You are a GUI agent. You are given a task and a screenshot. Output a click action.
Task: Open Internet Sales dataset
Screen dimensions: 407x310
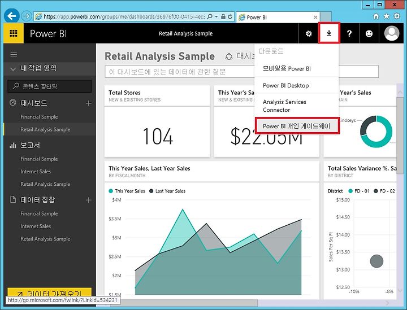click(x=36, y=226)
